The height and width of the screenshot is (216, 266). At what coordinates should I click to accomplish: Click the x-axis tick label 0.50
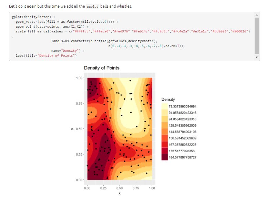[x=120, y=188]
